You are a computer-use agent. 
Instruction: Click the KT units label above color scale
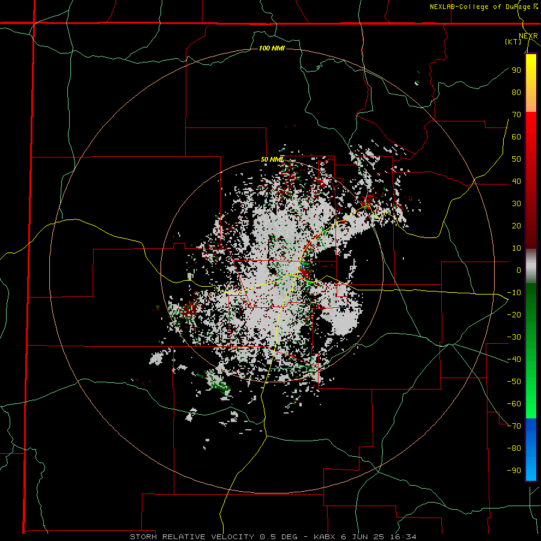(x=513, y=41)
